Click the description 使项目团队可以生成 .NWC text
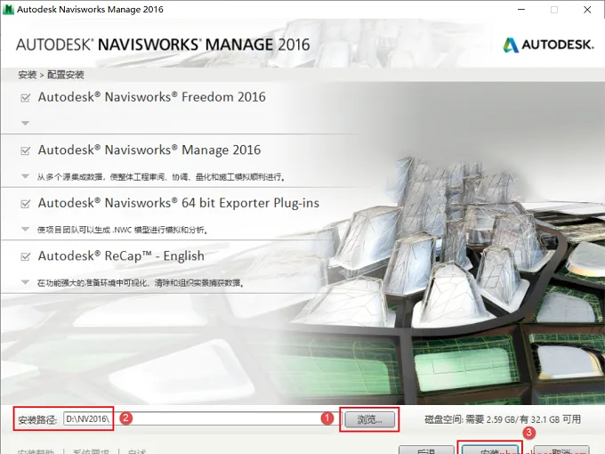 pos(123,230)
